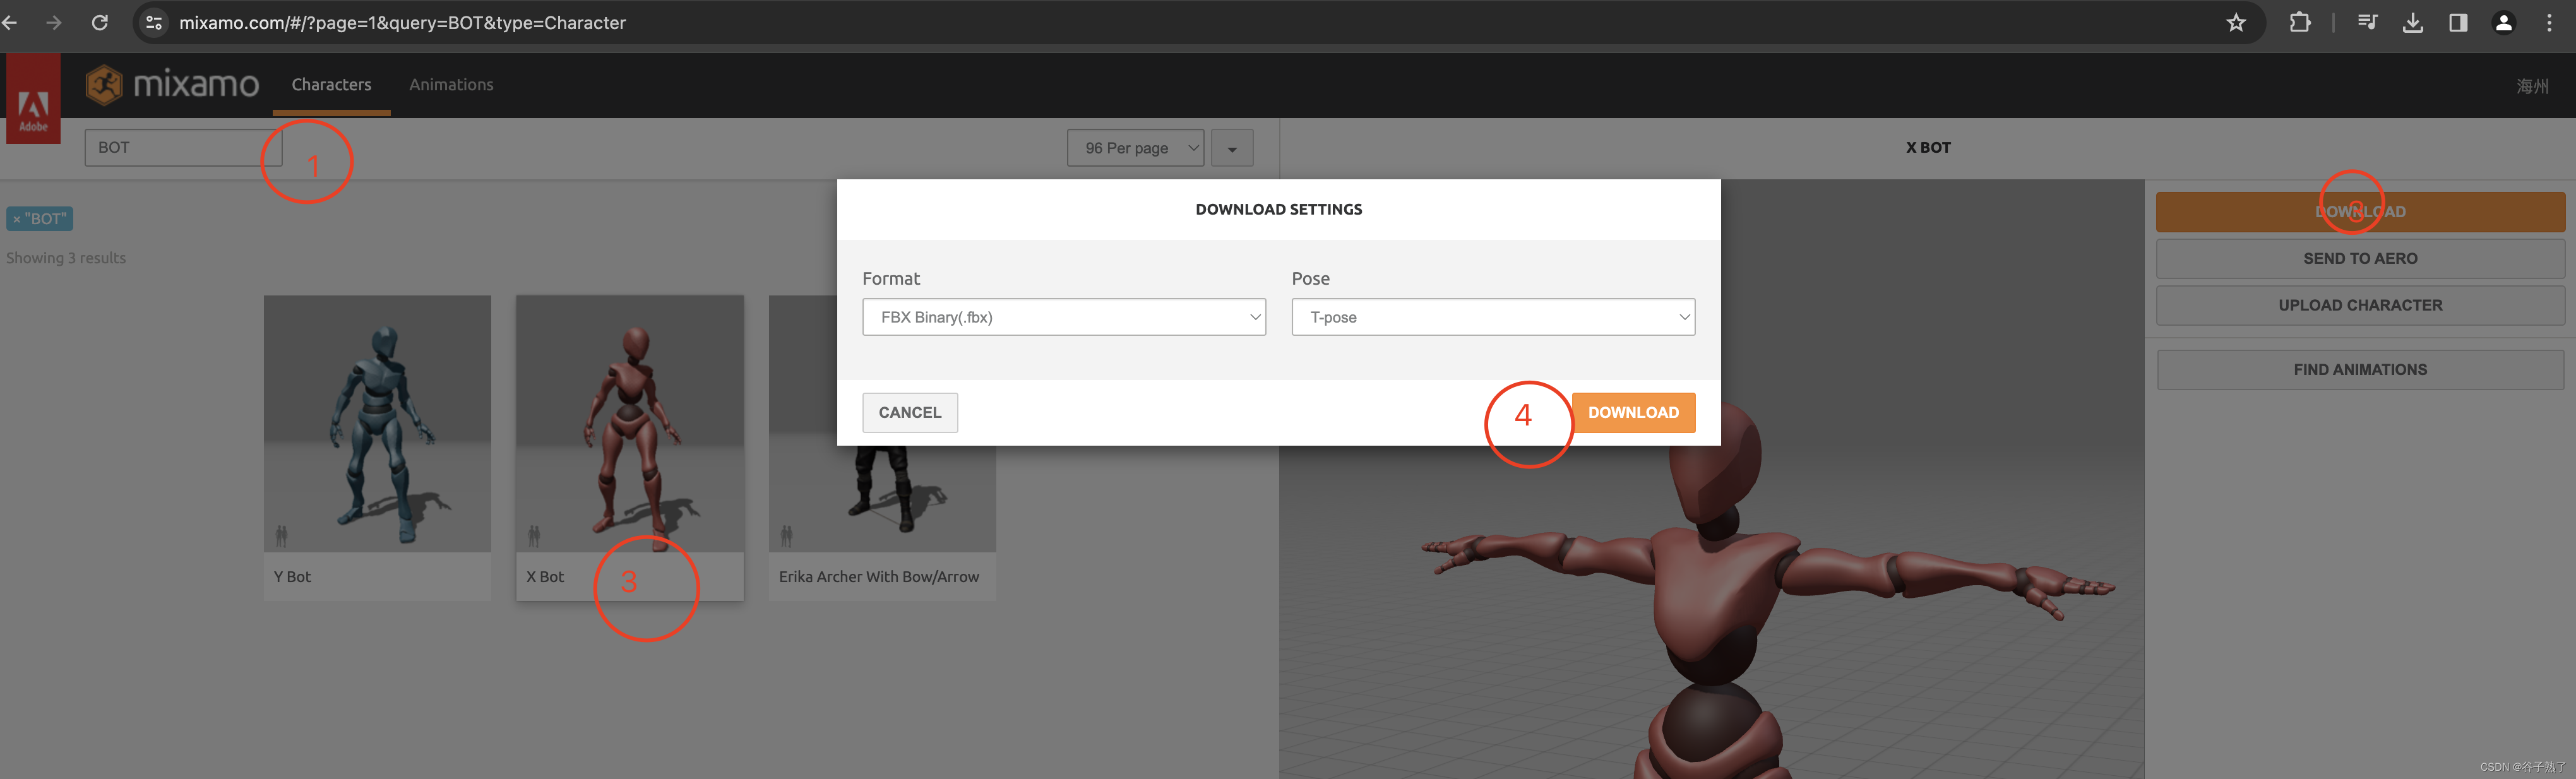Open the Pose dropdown T-pose
Screen dimensions: 2576x779
(x=1492, y=317)
